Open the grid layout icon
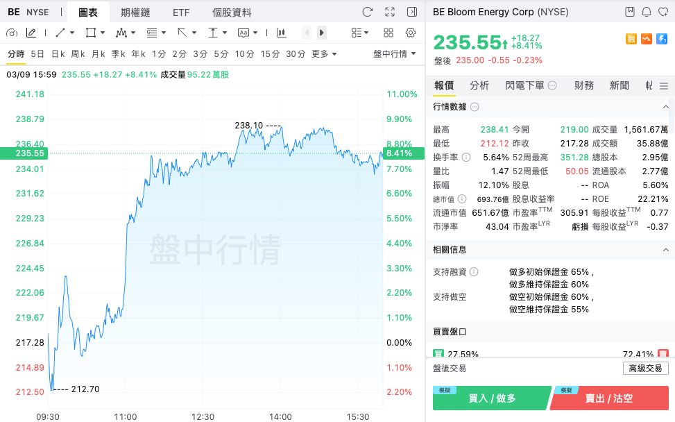Screen dimensions: 675x422 (x=388, y=33)
